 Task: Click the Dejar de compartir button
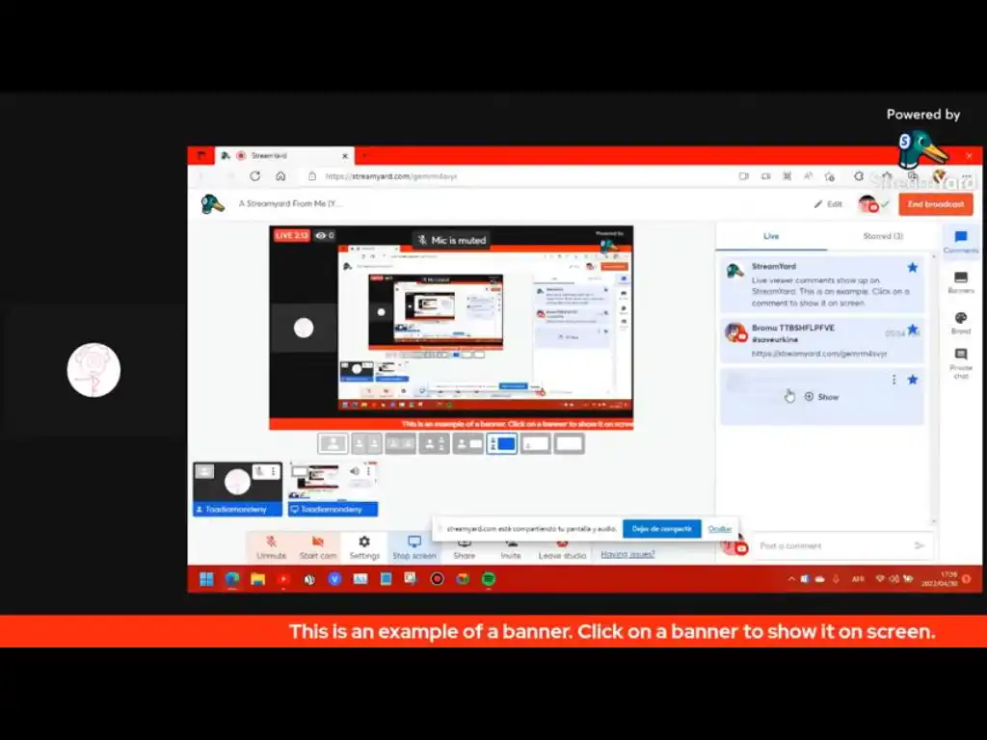[661, 529]
